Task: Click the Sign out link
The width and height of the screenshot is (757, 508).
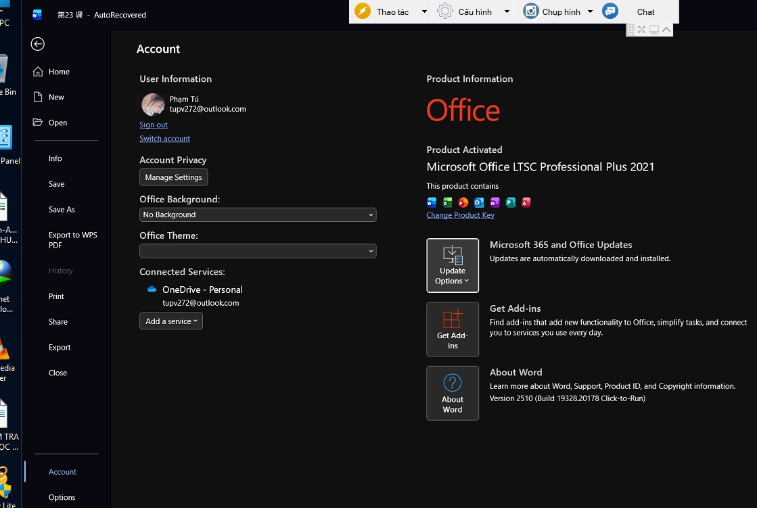Action: click(x=154, y=124)
